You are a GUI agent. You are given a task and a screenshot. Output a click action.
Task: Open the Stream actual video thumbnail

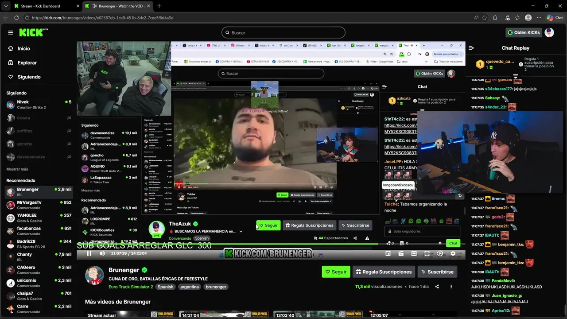tap(130, 314)
